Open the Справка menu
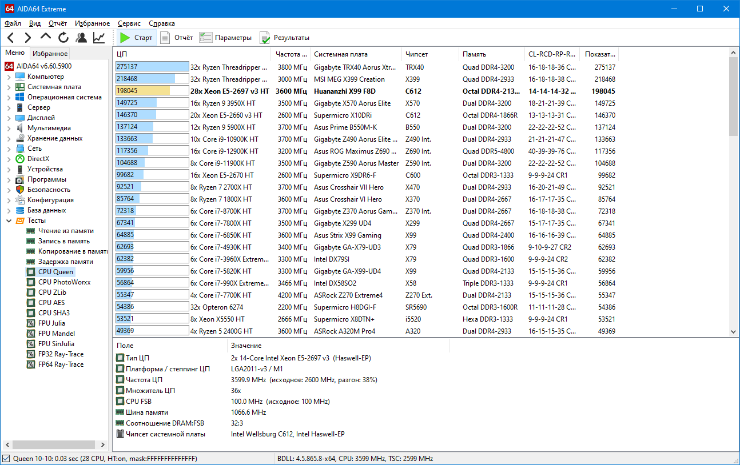Viewport: 740px width, 465px height. click(162, 23)
